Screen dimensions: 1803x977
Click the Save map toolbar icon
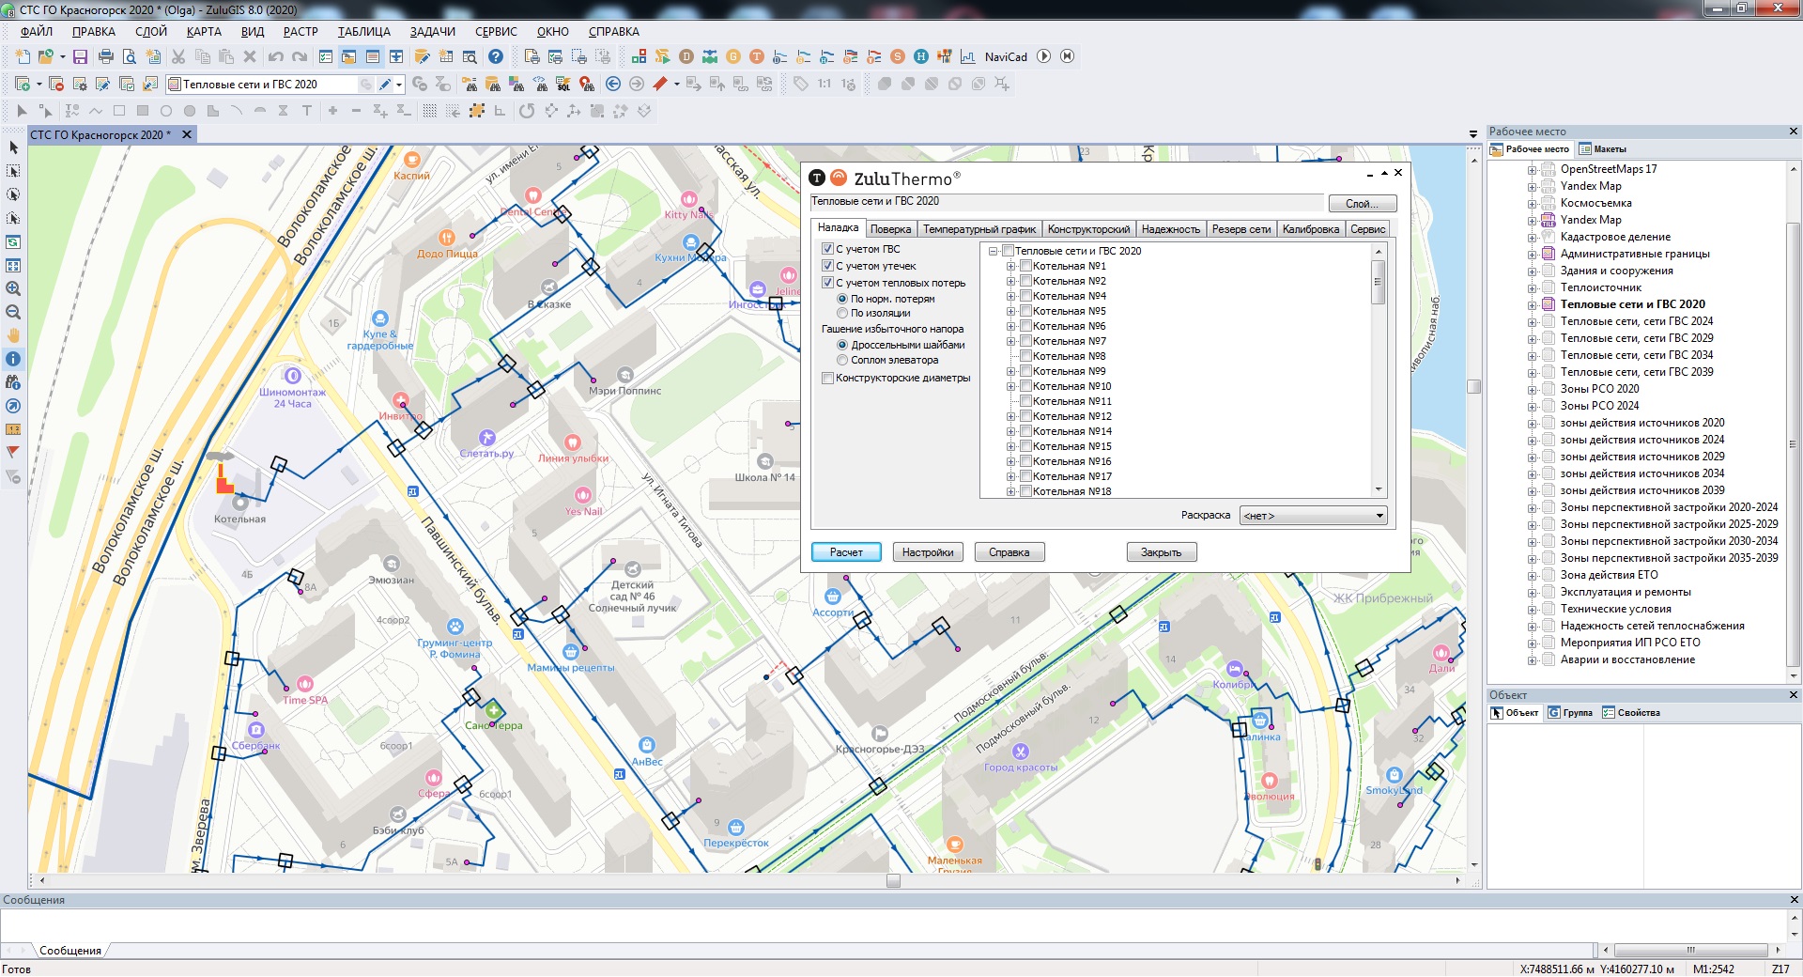[80, 57]
